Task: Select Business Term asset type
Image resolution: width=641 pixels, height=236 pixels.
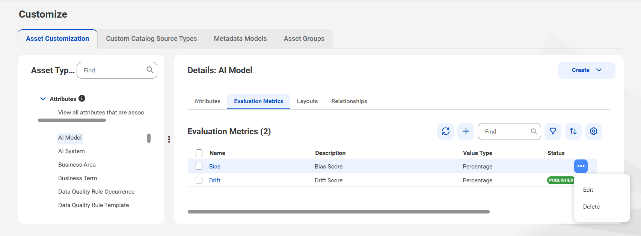Action: click(x=77, y=178)
